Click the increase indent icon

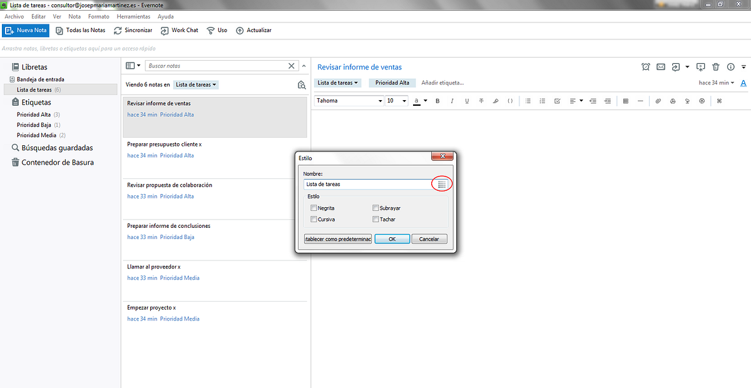point(607,101)
